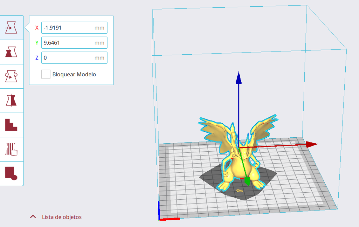Click the Z position input field
This screenshot has height=227, width=359.
(x=67, y=57)
